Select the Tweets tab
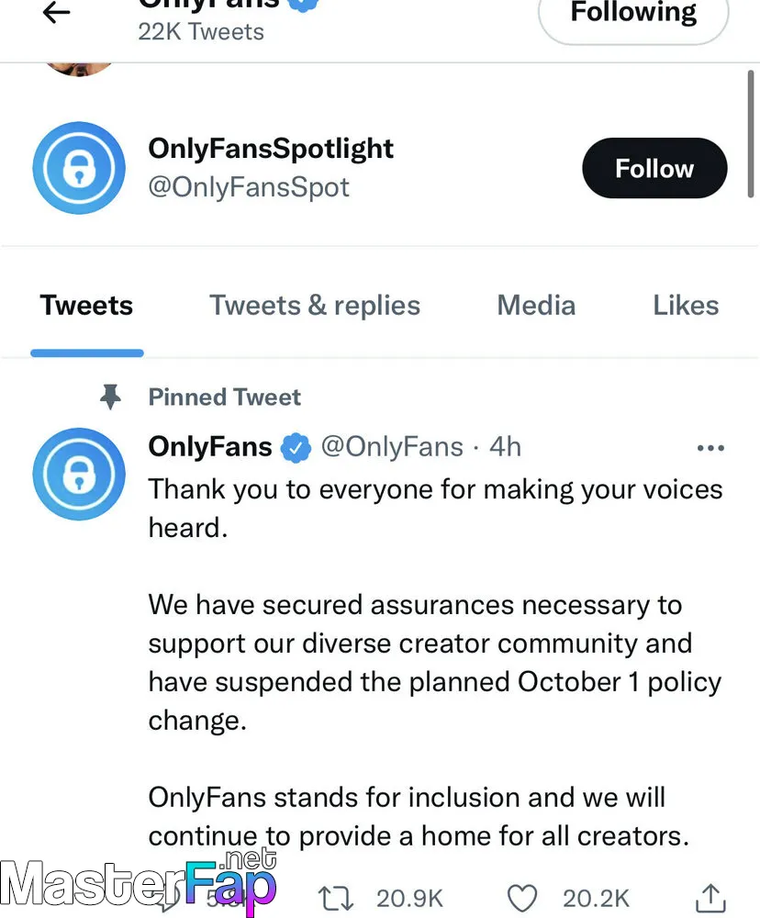Screen dimensions: 760x918 [x=86, y=306]
